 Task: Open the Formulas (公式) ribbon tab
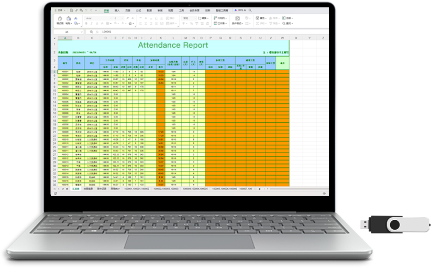pos(138,10)
